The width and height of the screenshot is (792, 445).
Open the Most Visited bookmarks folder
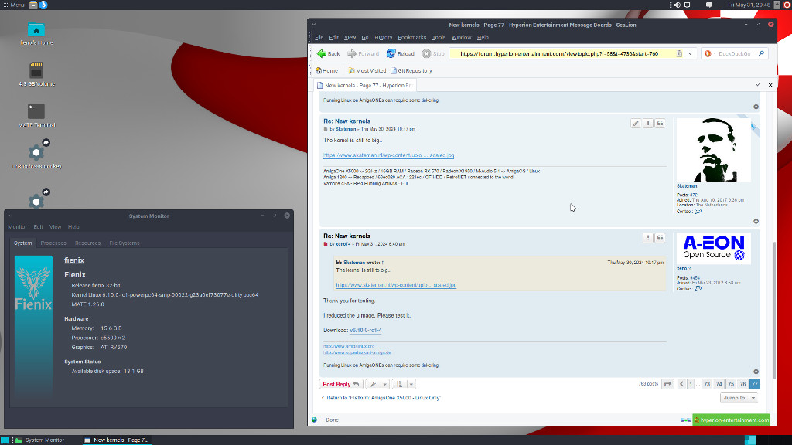point(367,70)
